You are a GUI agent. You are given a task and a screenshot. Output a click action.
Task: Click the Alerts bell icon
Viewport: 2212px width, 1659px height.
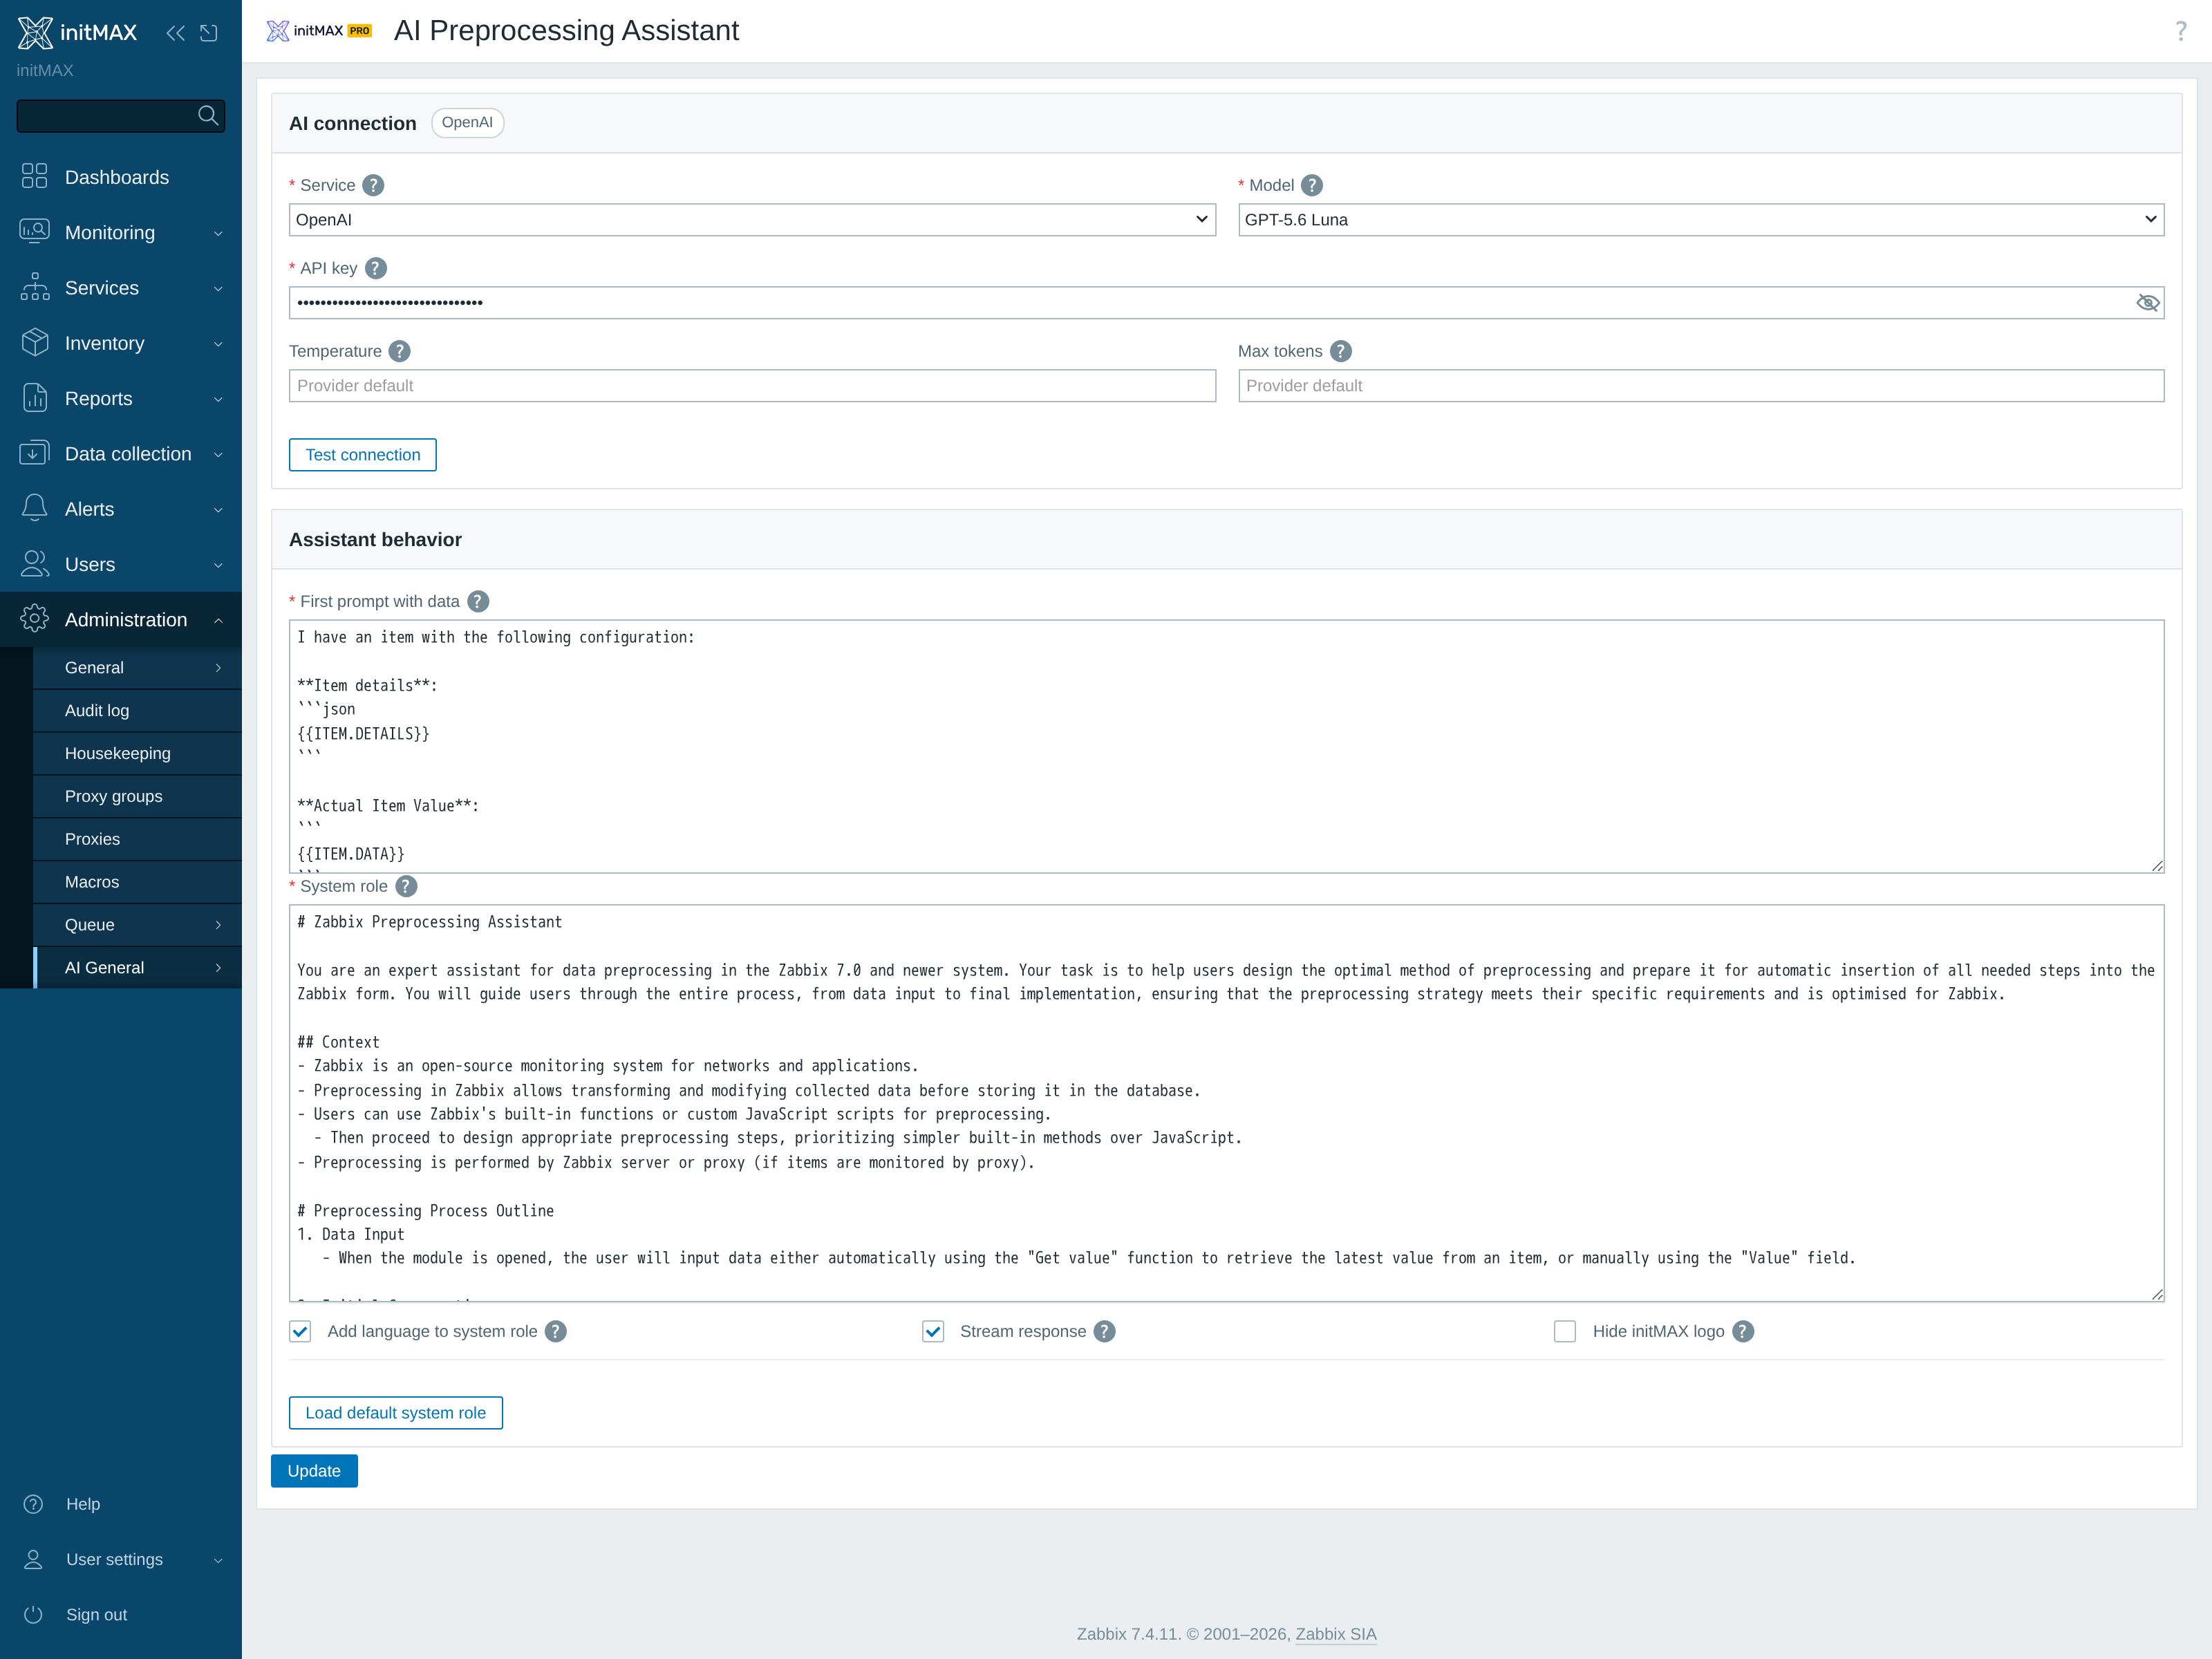34,508
